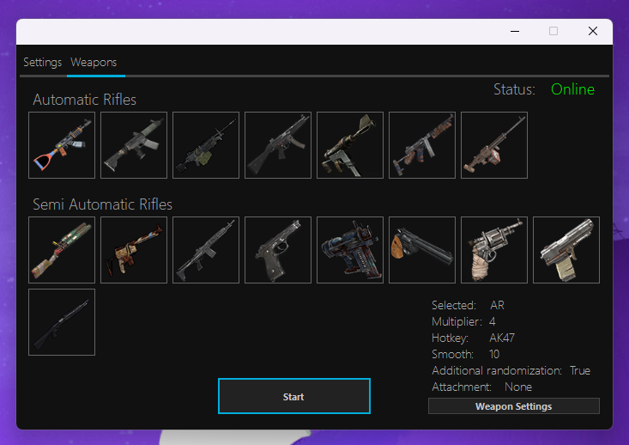Viewport: 629px width, 445px height.
Task: Select first weapon under Semi Automatic Rifles
Action: 61,250
